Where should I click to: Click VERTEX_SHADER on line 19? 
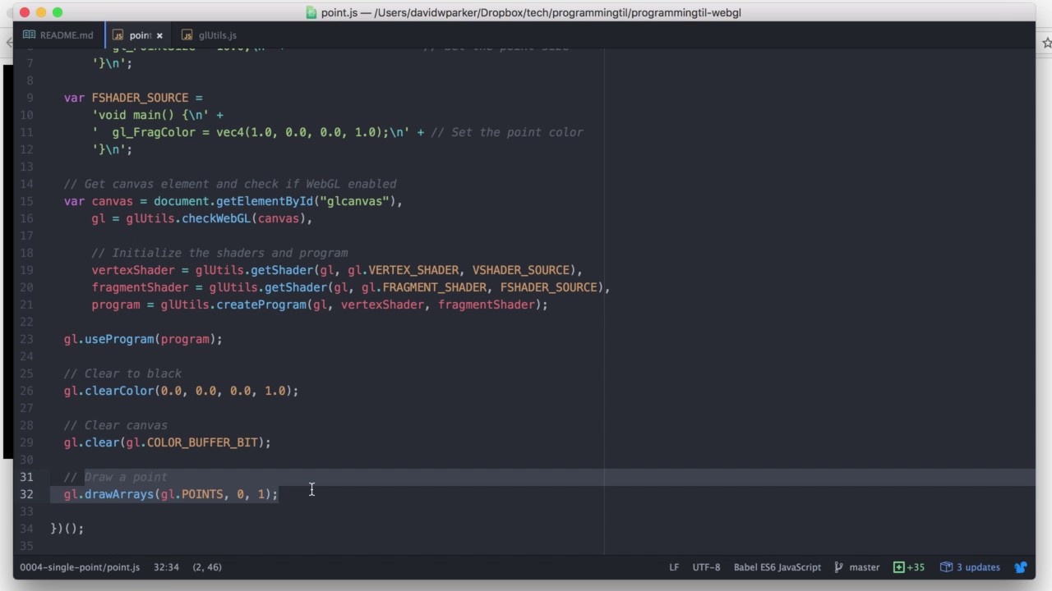click(413, 270)
